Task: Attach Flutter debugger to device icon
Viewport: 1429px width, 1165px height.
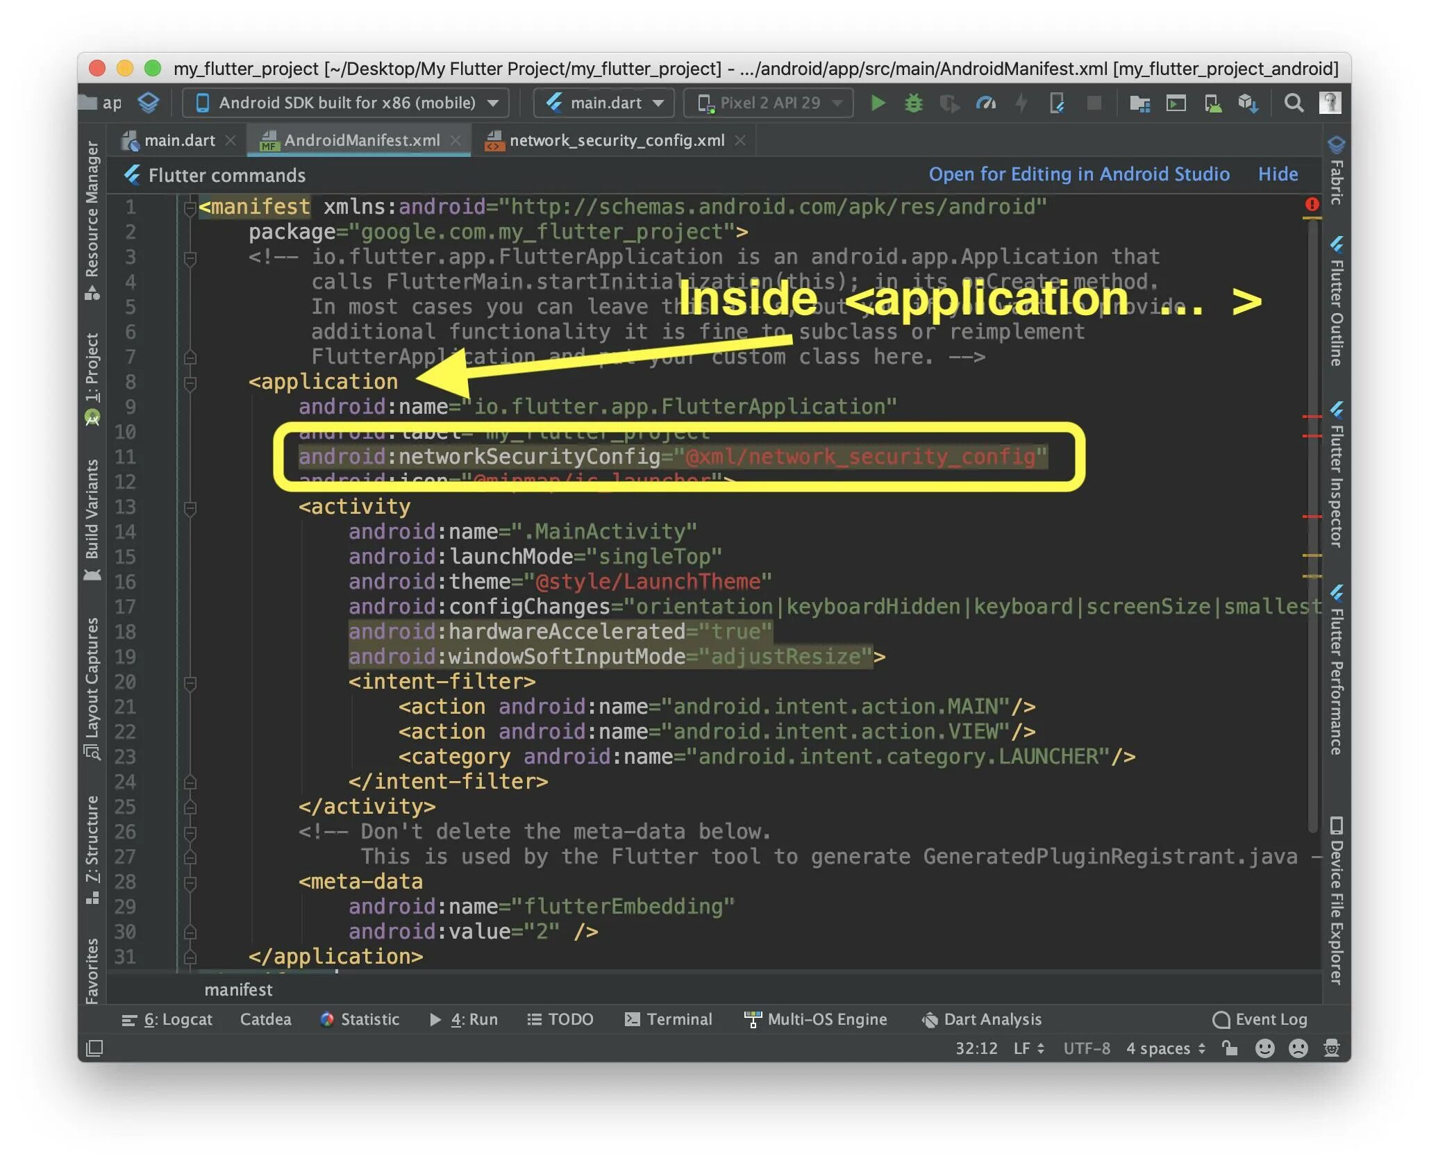Action: [x=1058, y=103]
